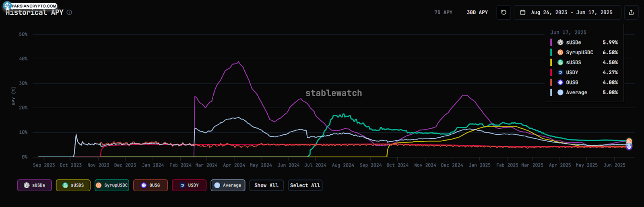Click the Jun 2025 endpoint marker on chart

[629, 144]
